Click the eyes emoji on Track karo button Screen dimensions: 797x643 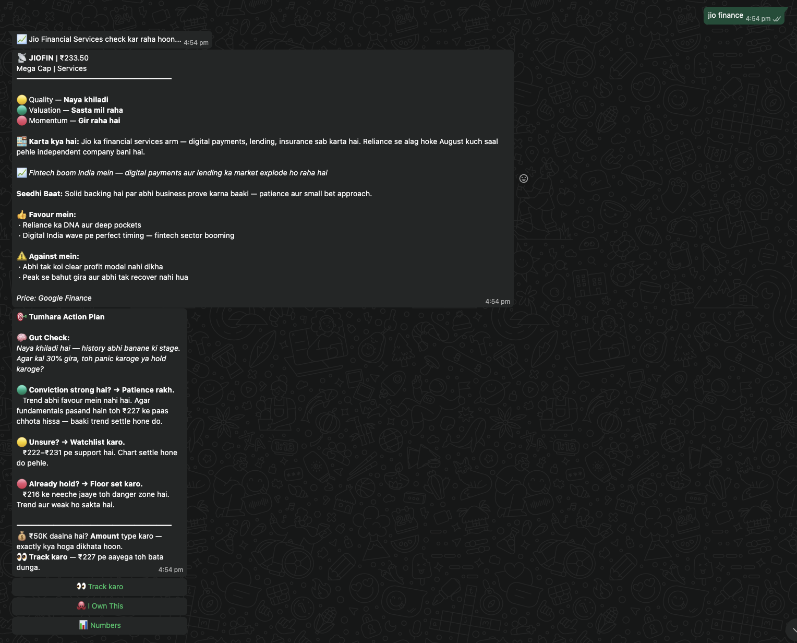click(81, 586)
